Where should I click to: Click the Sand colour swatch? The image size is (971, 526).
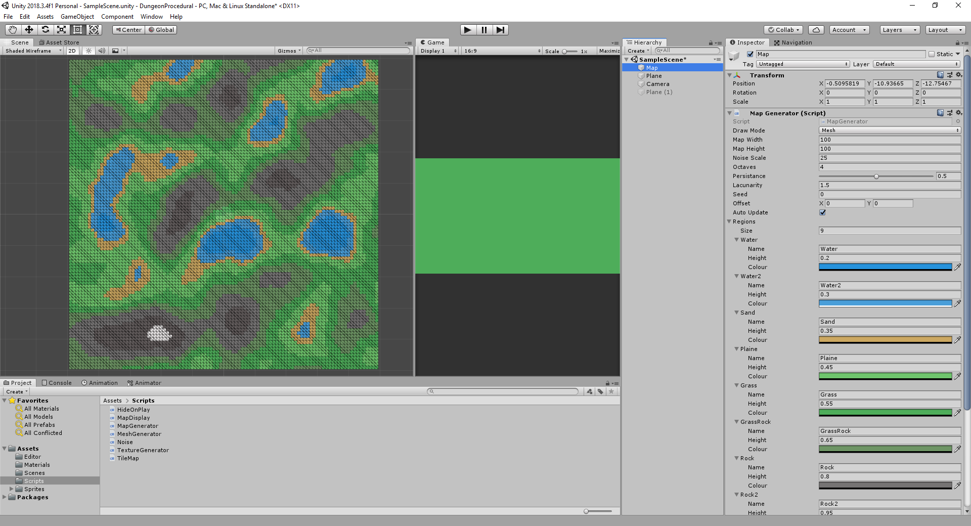coord(885,339)
